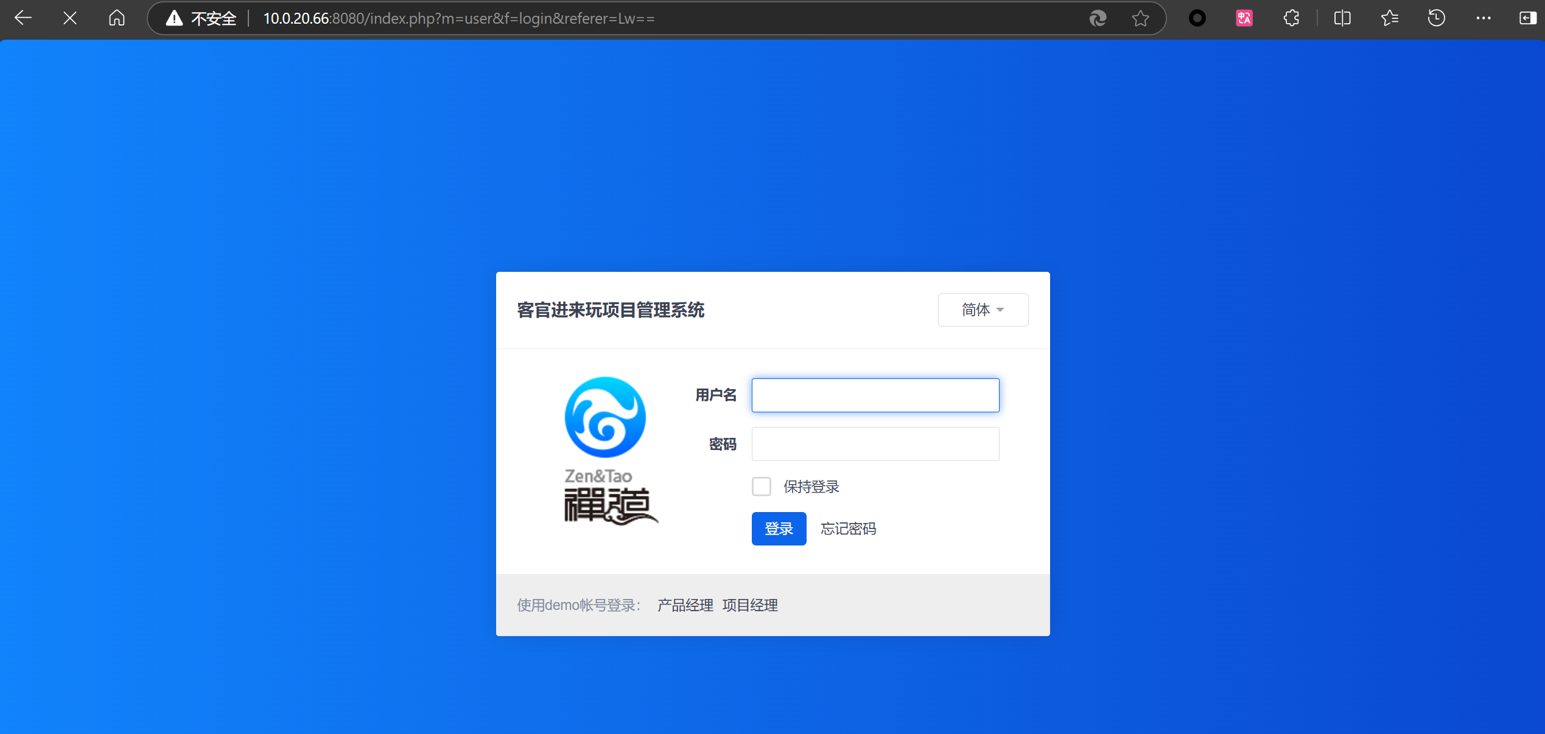The image size is (1545, 734).
Task: Open browser history clock icon
Action: pyautogui.click(x=1436, y=18)
